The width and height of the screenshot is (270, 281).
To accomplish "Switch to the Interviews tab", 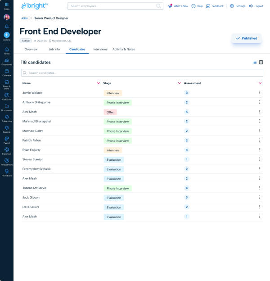I will point(100,49).
